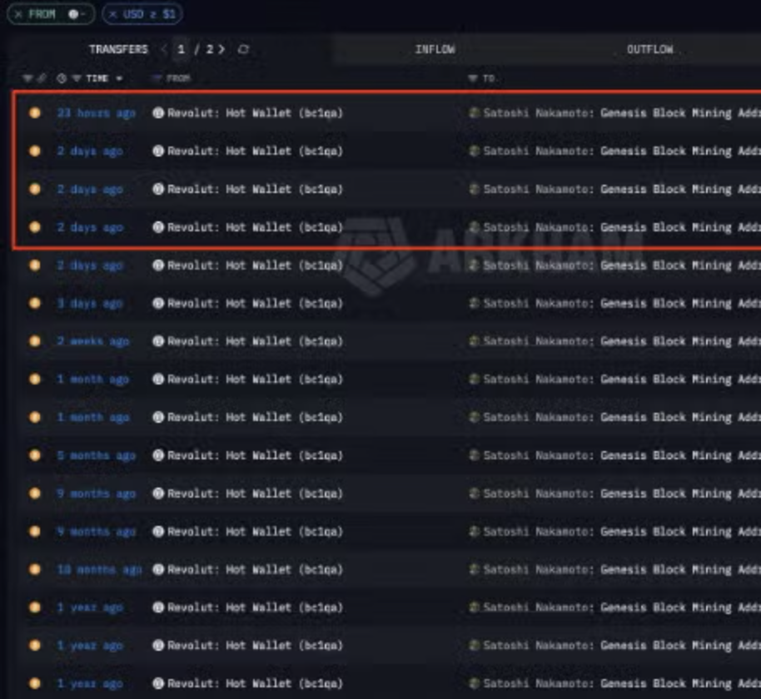The width and height of the screenshot is (761, 699).
Task: Open Satoshi Nakamoto address in 2 weeks ago row
Action: tap(622, 341)
